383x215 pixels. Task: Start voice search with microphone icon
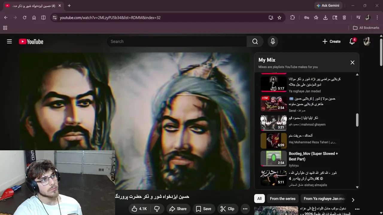(x=273, y=42)
